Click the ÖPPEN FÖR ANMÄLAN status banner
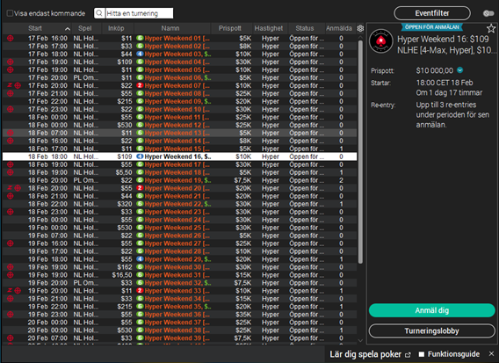 pyautogui.click(x=432, y=27)
